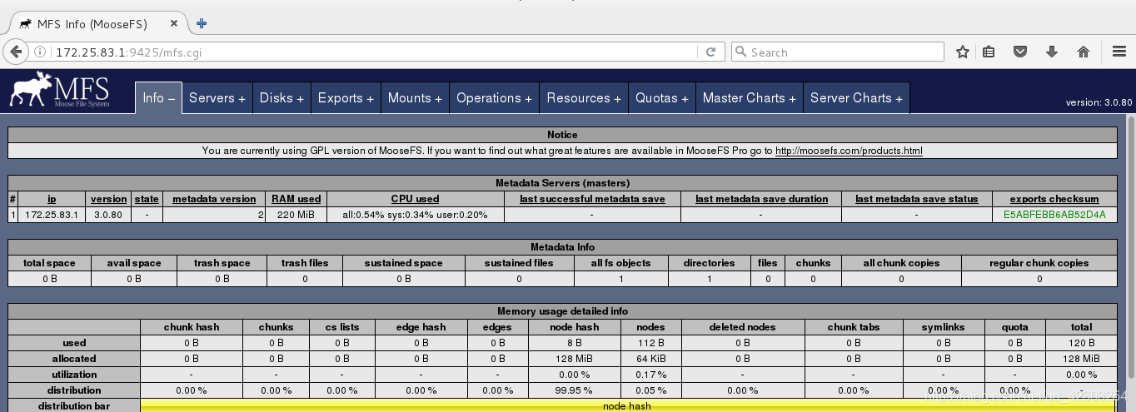The height and width of the screenshot is (412, 1136).
Task: Click the Metadata Servers (masters) title
Action: [x=562, y=183]
